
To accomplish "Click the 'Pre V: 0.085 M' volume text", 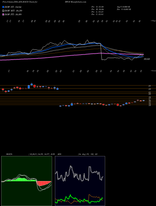I will pyautogui.click(x=124, y=9).
